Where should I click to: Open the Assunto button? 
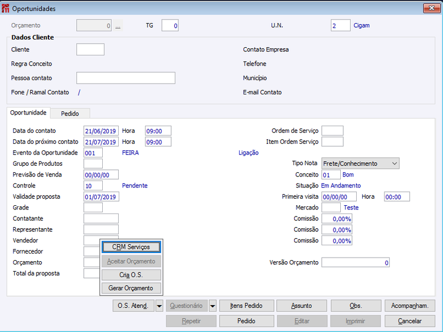pyautogui.click(x=301, y=306)
